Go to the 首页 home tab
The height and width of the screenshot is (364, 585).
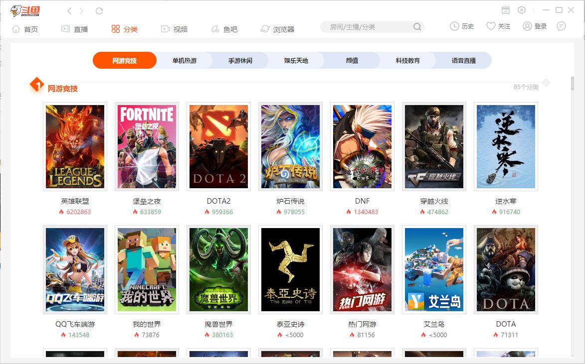pos(25,29)
